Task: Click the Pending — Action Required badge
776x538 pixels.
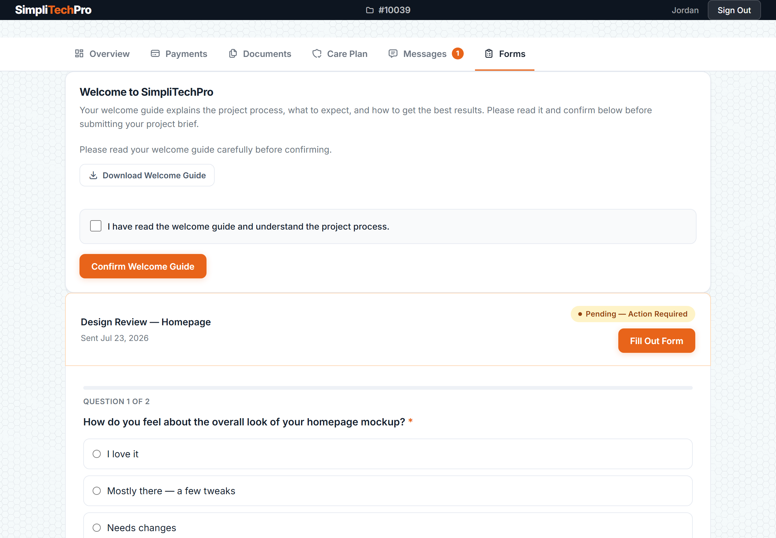Action: (x=633, y=314)
